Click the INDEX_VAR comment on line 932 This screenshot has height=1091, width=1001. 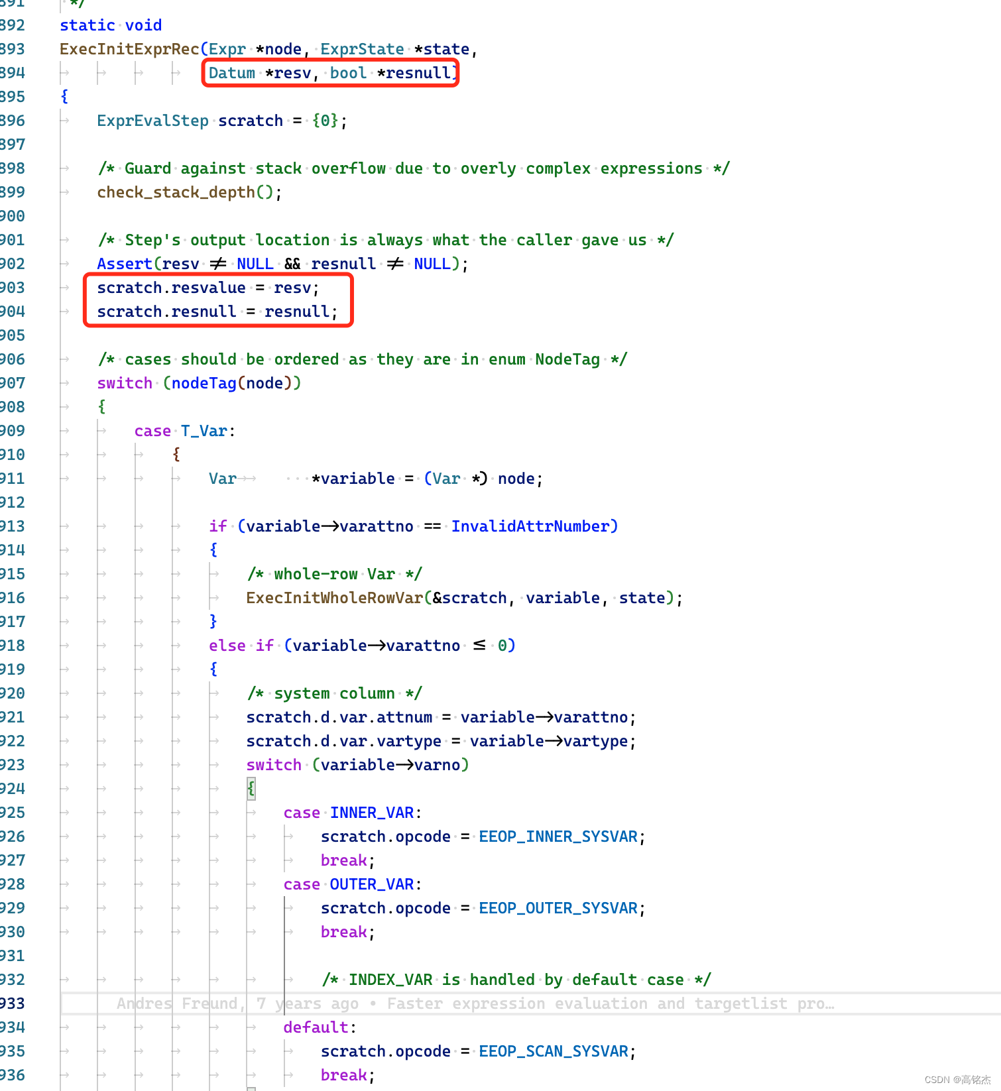pos(516,980)
